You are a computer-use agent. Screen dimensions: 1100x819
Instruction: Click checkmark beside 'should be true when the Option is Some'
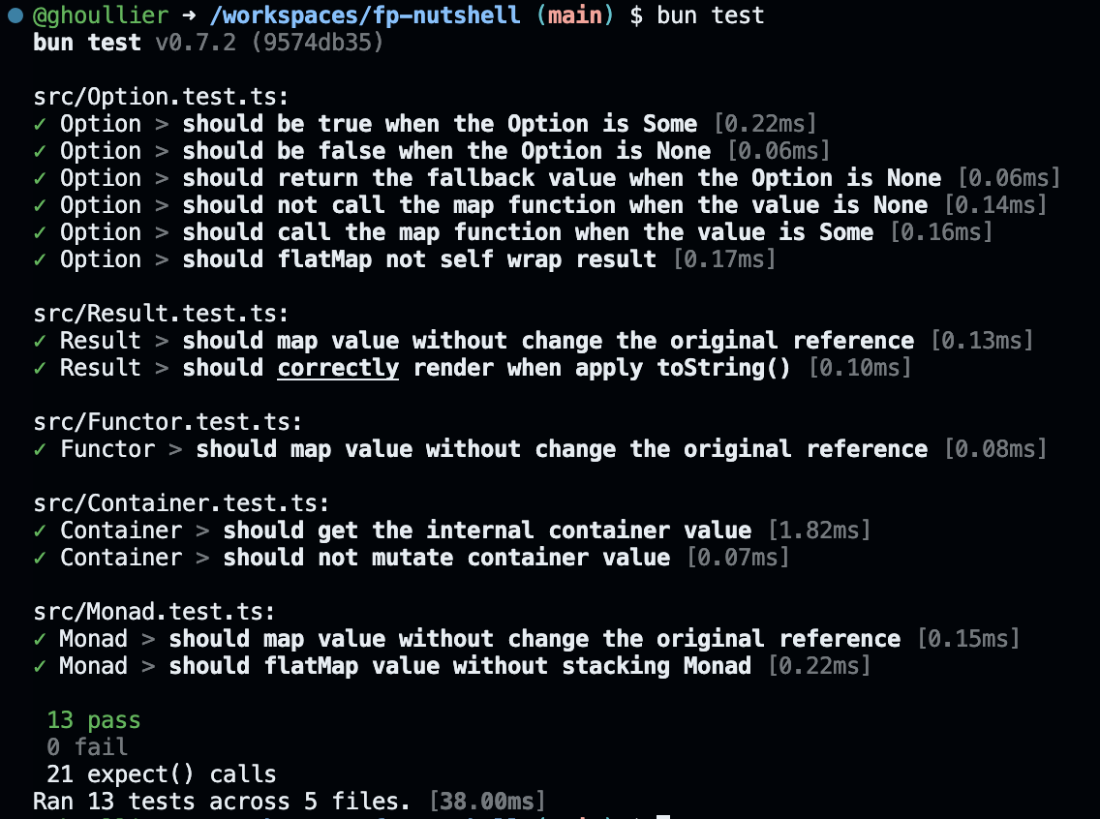(x=39, y=124)
